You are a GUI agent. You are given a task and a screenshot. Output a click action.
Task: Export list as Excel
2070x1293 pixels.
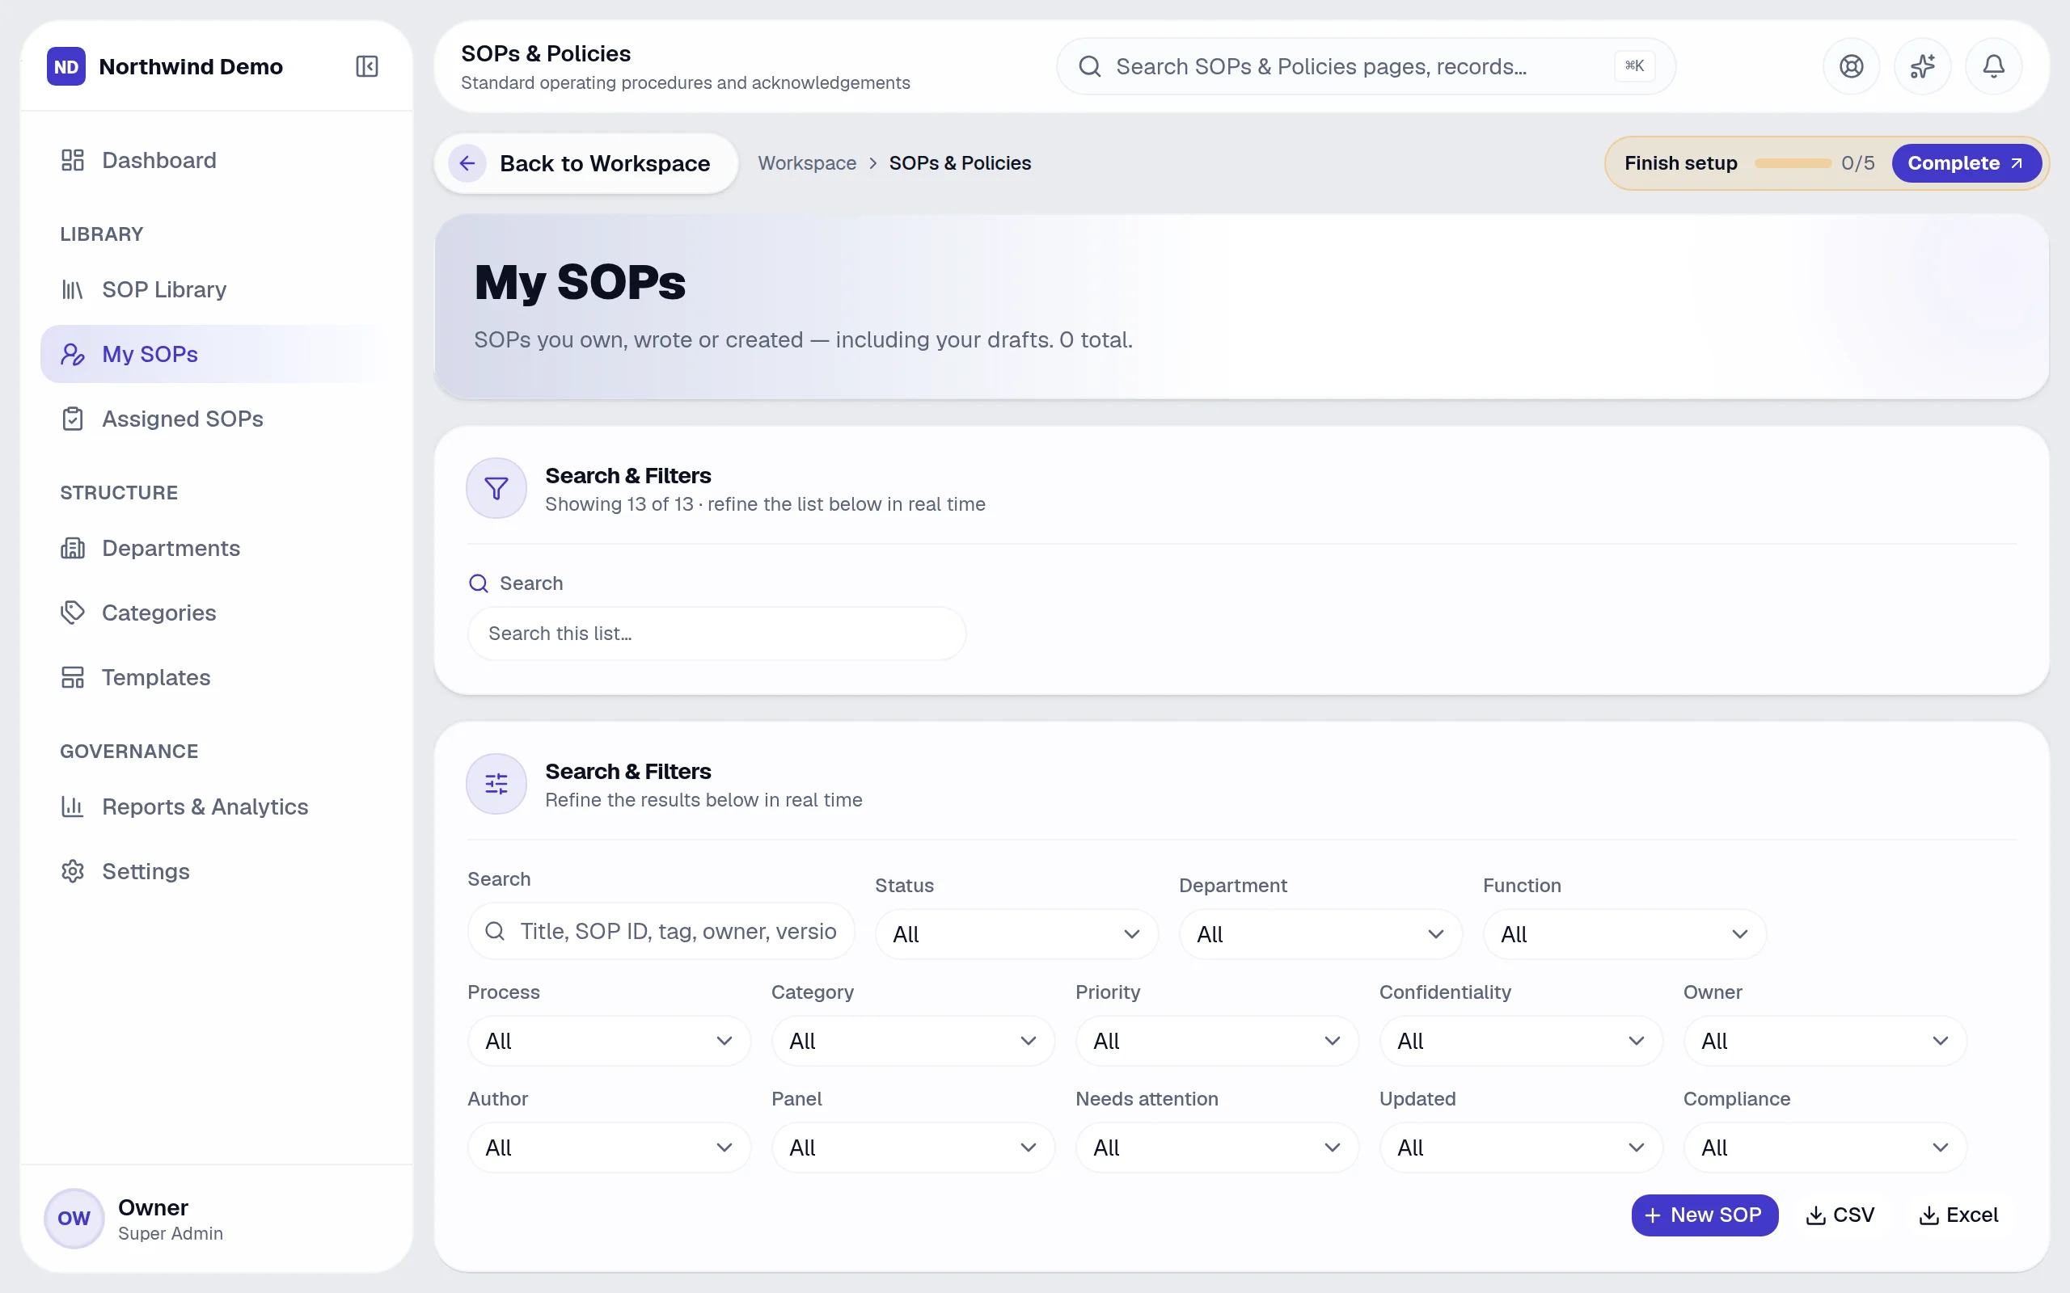pyautogui.click(x=1958, y=1215)
